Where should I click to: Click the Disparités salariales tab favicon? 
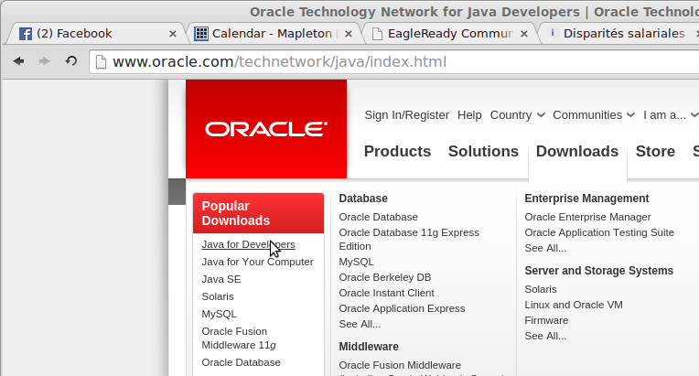click(553, 33)
